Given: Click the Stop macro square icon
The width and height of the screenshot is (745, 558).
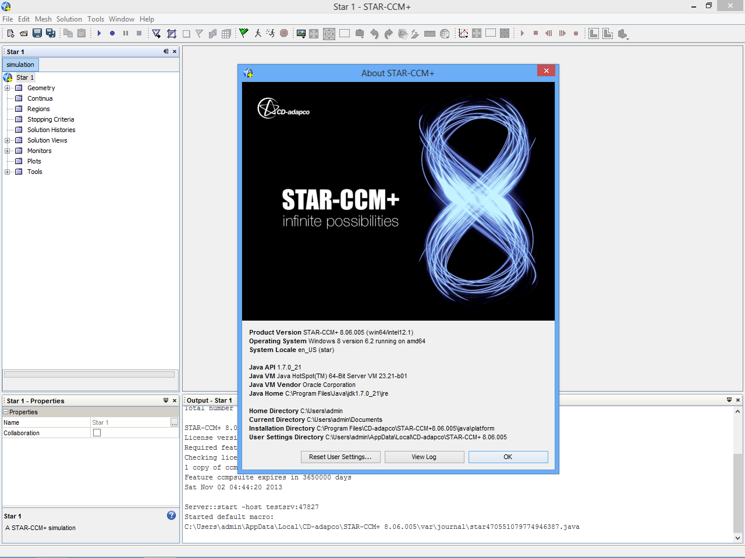Looking at the screenshot, I should coord(139,33).
